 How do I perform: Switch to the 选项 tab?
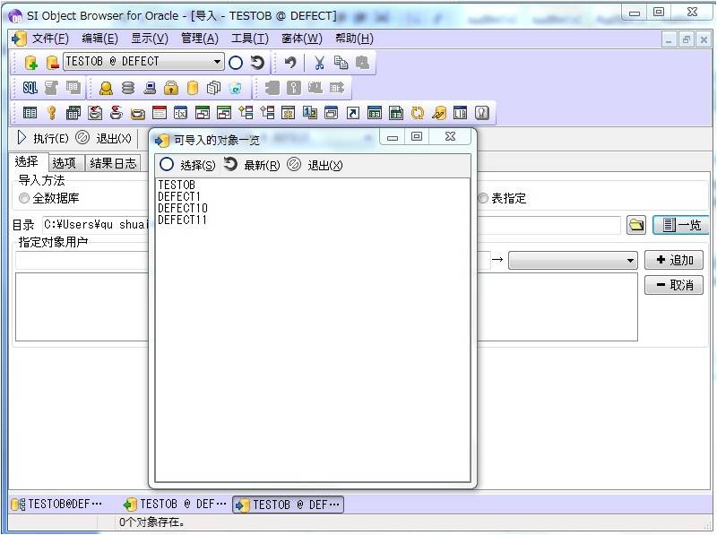(x=65, y=163)
